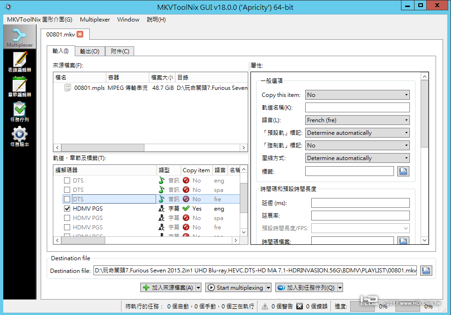The height and width of the screenshot is (315, 451).
Task: Open the header editor (表頭編輯器)
Action: [20, 62]
